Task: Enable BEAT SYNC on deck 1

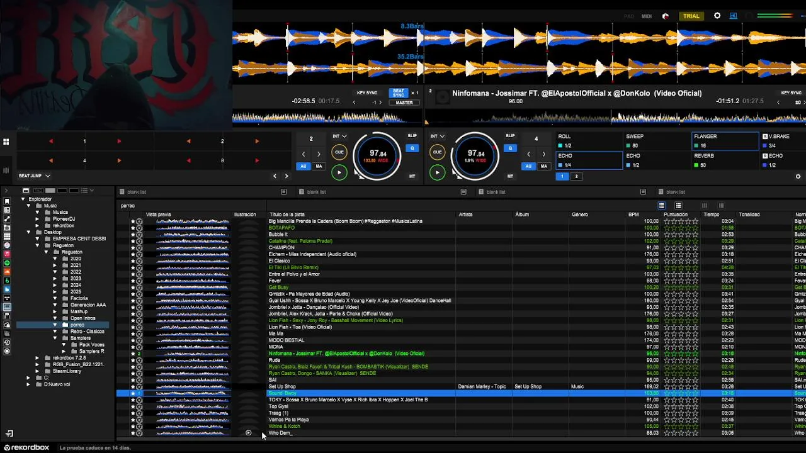Action: [398, 93]
